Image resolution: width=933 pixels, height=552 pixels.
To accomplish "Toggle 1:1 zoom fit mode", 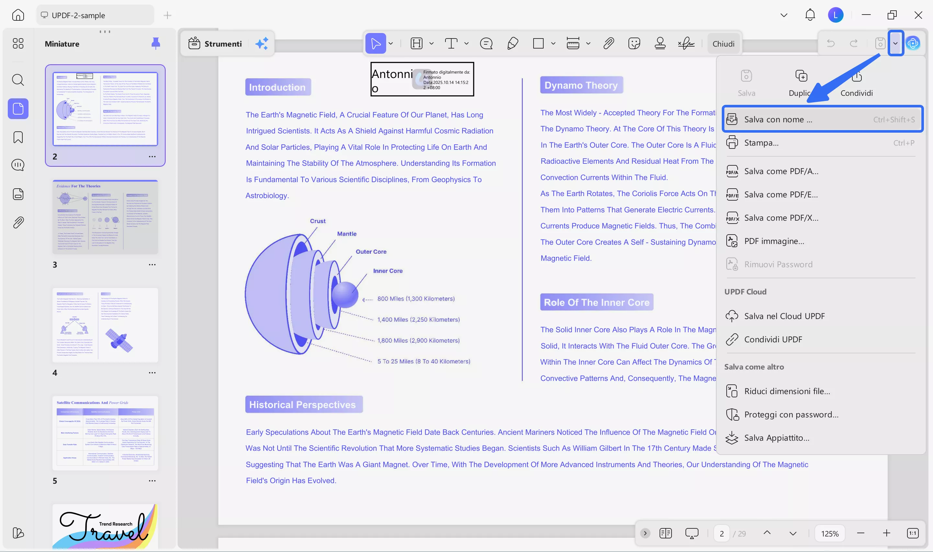I will (913, 533).
